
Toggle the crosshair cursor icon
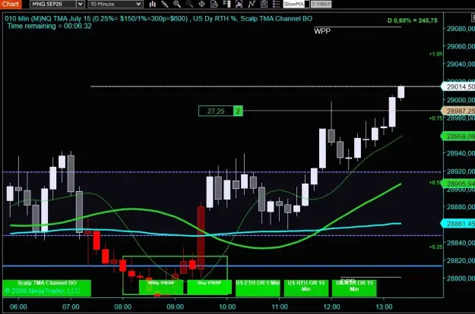[201, 5]
